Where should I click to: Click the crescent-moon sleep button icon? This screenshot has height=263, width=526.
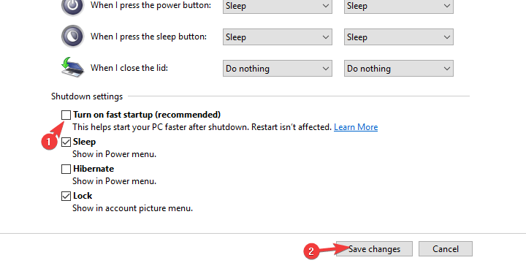pyautogui.click(x=72, y=37)
